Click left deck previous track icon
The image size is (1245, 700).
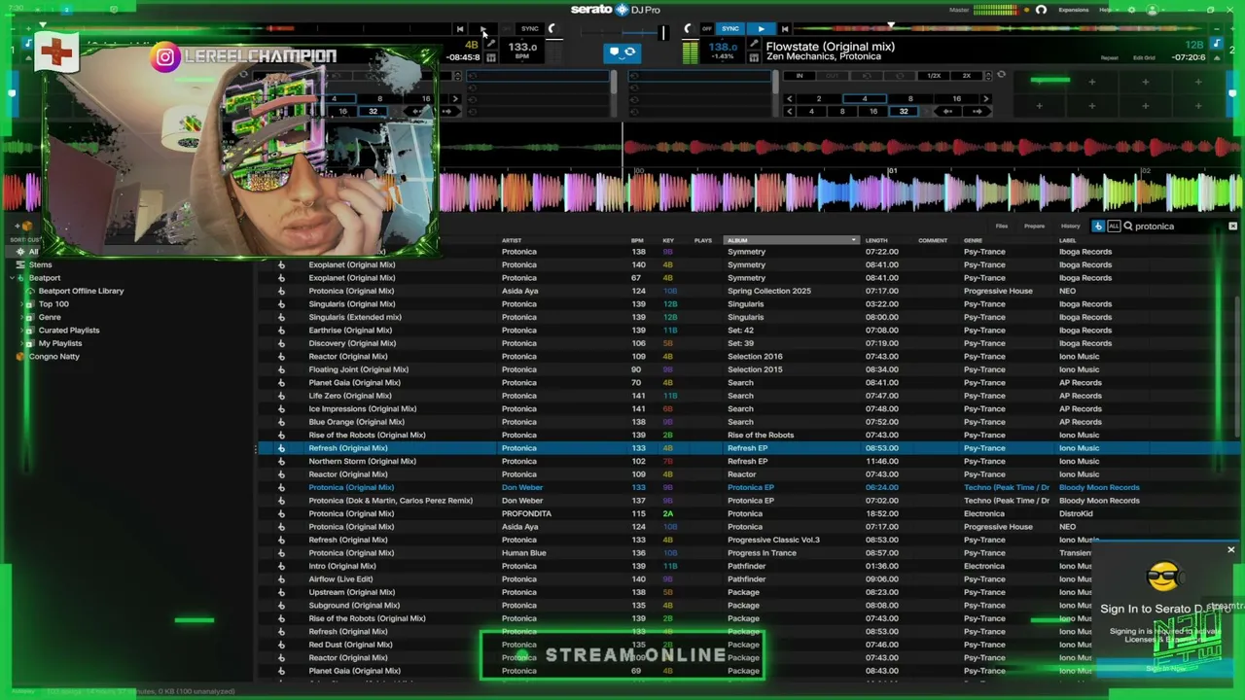[x=460, y=29]
